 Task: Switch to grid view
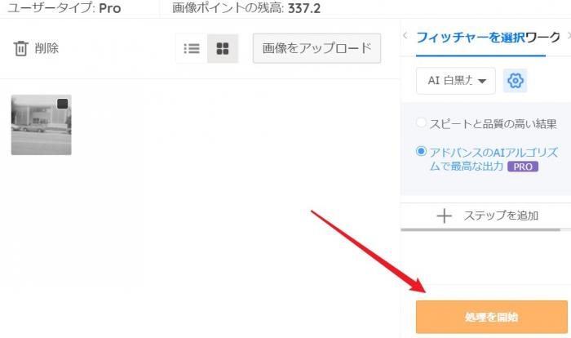point(223,48)
